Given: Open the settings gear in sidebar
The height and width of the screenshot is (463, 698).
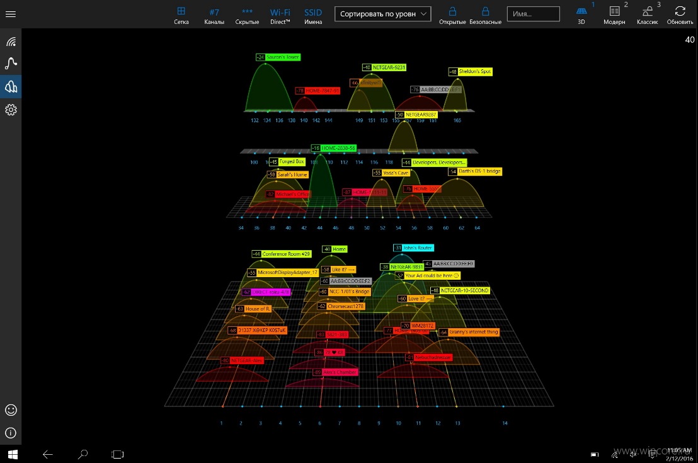Looking at the screenshot, I should [x=11, y=110].
